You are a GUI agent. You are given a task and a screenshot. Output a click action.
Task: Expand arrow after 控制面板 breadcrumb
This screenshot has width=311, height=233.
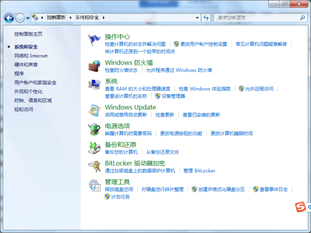click(x=70, y=18)
